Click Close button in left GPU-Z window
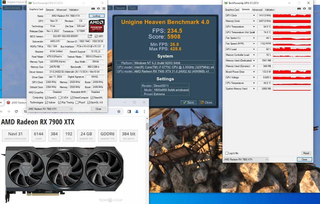 (x=98, y=109)
